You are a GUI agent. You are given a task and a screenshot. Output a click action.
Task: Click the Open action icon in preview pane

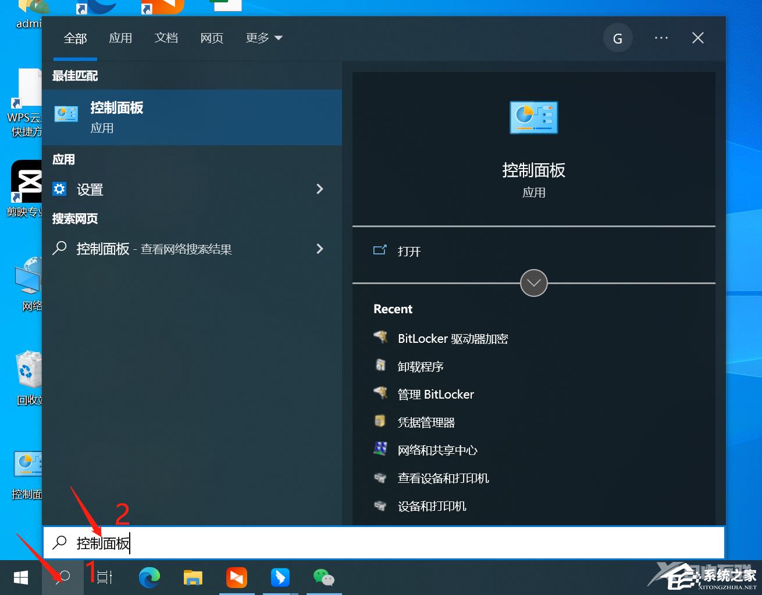coord(380,250)
